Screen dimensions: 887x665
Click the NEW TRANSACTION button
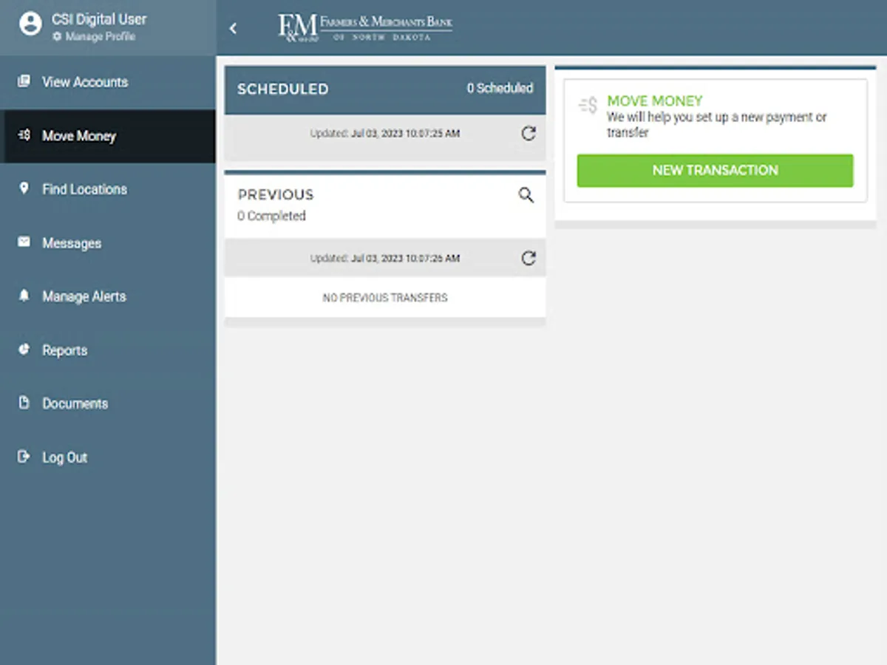pos(715,170)
